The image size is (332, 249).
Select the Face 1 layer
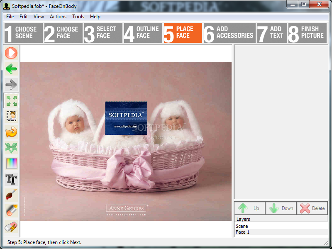[281, 232]
